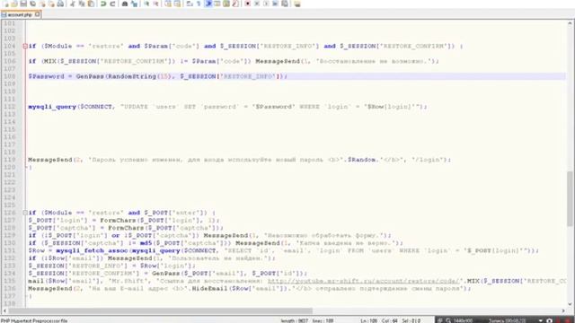This screenshot has height=323, width=575.
Task: Click the scroll up arrow
Action: coord(571,23)
